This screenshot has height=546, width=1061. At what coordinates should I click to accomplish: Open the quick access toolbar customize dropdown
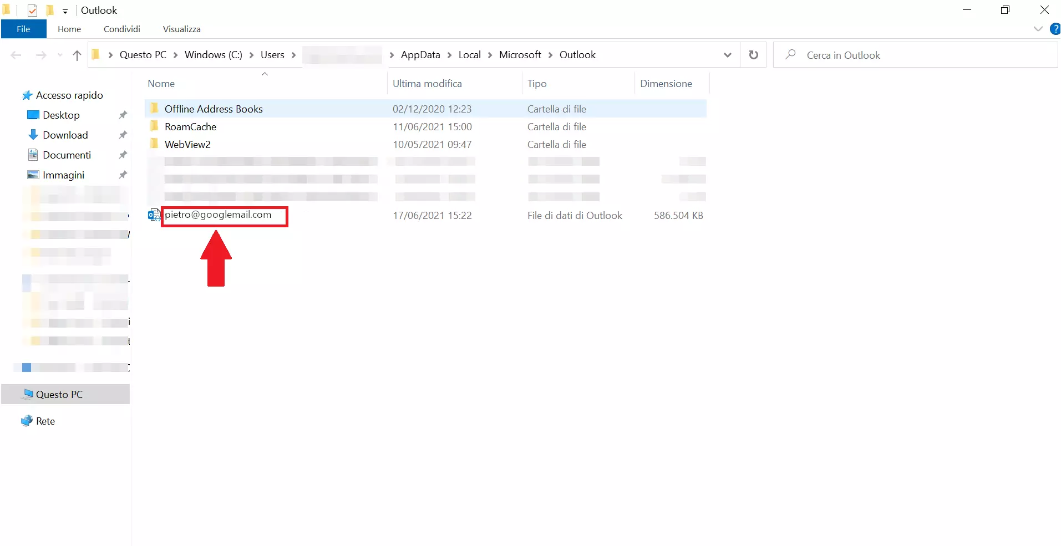click(65, 11)
